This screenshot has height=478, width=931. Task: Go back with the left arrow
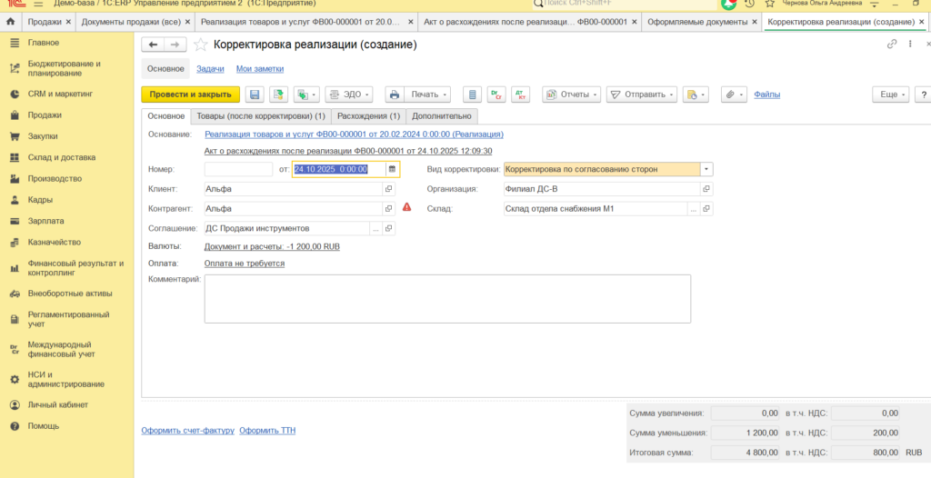pos(153,45)
